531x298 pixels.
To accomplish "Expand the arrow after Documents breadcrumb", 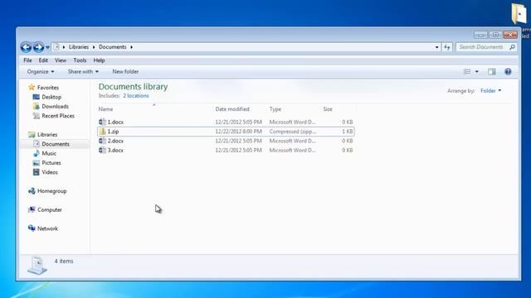I will 131,47.
